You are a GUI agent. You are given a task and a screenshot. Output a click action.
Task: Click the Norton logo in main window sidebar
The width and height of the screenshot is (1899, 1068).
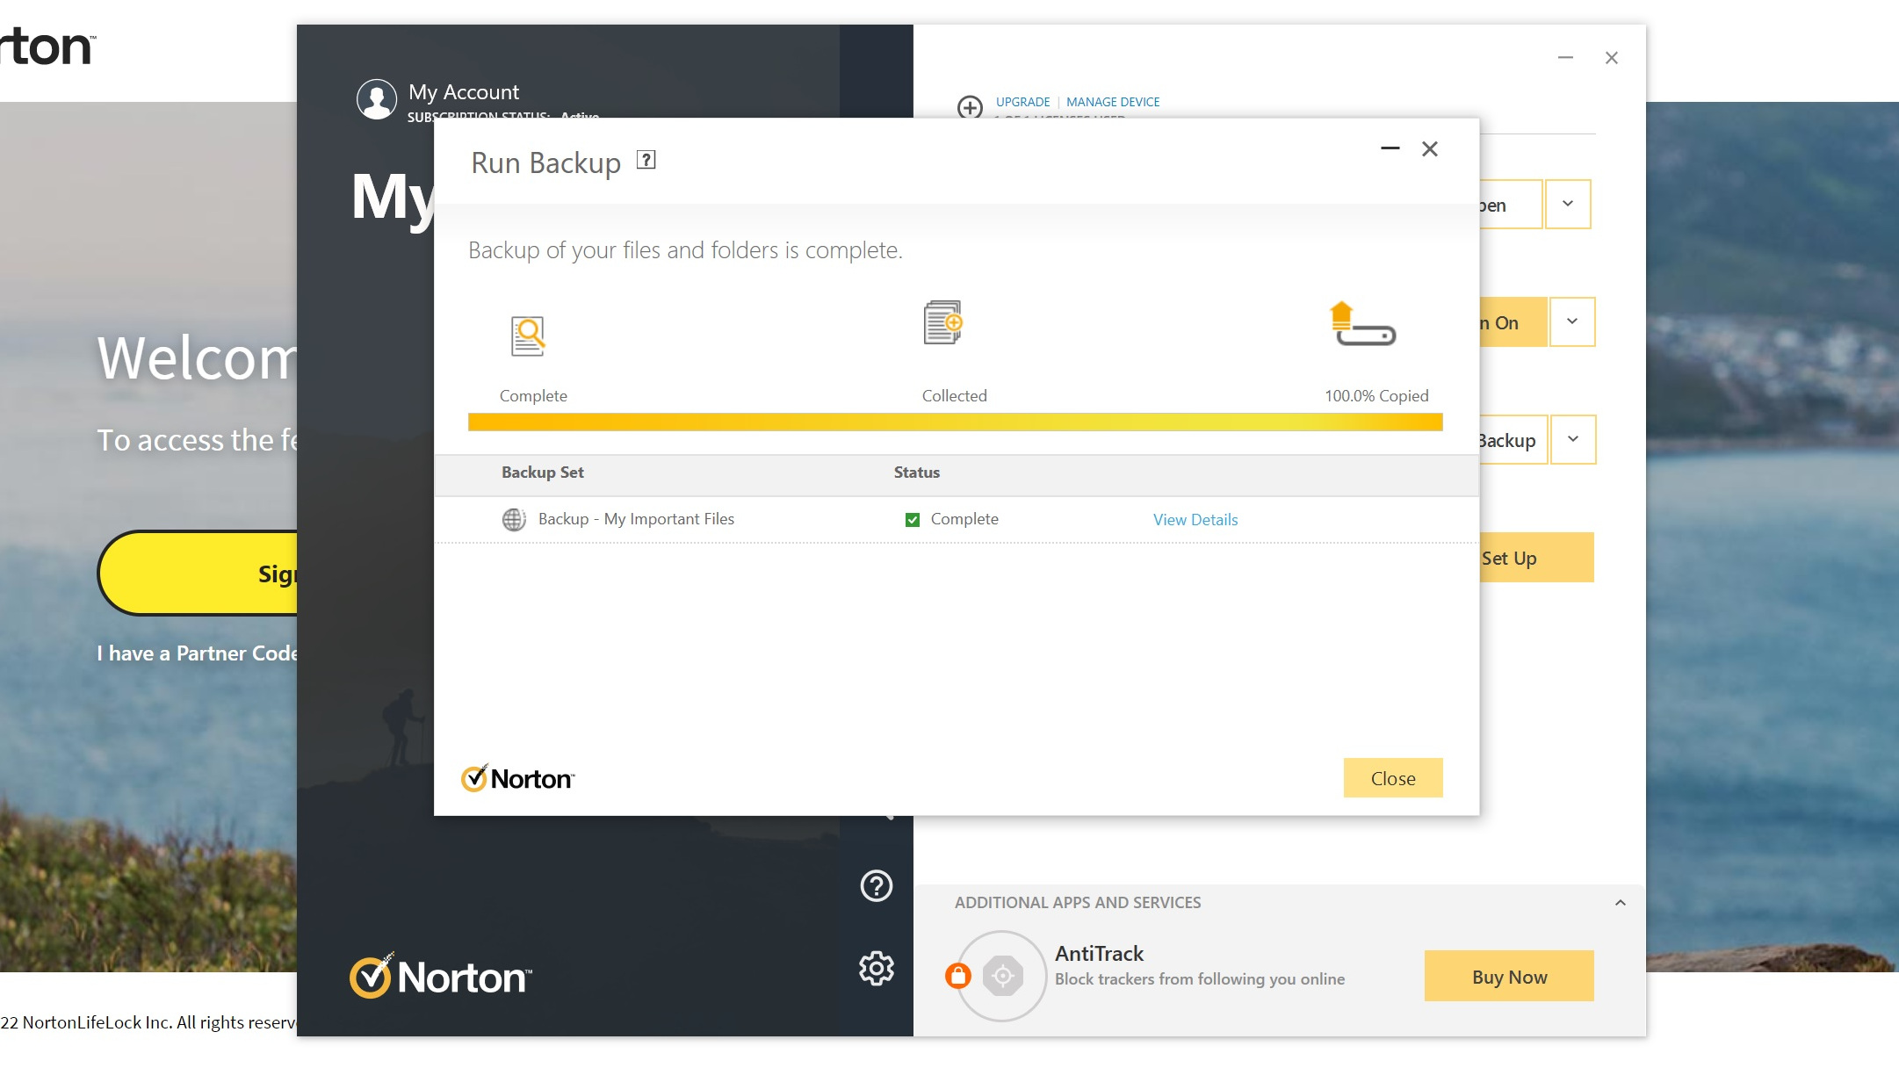click(441, 976)
